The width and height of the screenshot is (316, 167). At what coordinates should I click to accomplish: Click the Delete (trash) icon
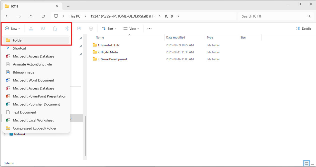[x=91, y=28]
